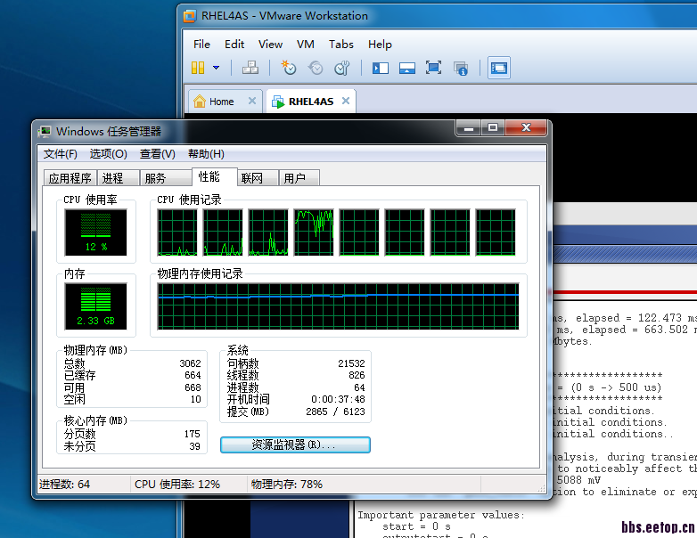Close the RHEL4AS tab in VMware
The height and width of the screenshot is (538, 697).
pyautogui.click(x=346, y=101)
